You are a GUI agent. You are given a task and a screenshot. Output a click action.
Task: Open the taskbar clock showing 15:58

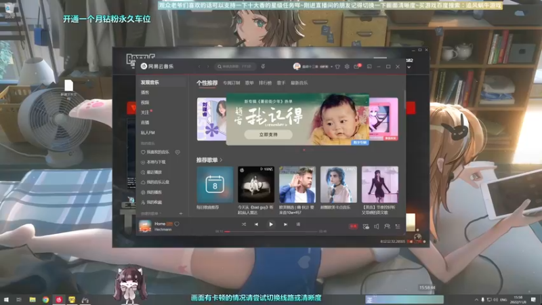tap(518, 300)
